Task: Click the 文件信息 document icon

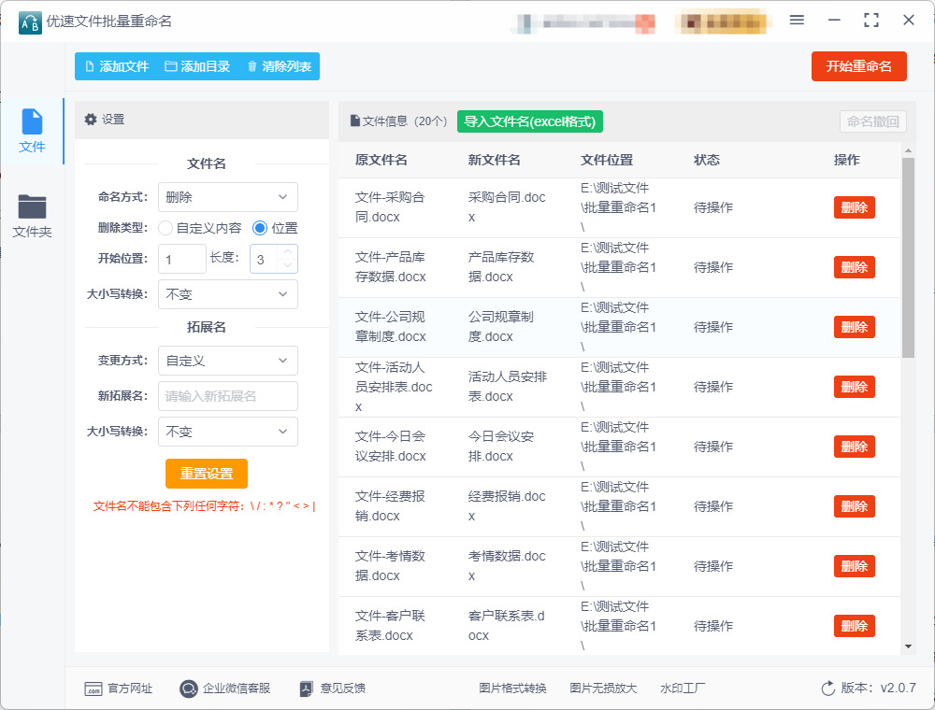Action: [354, 121]
